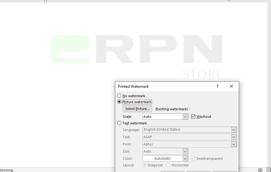Click the (Existing watermark) label
This screenshot has height=172, width=271.
click(x=171, y=109)
